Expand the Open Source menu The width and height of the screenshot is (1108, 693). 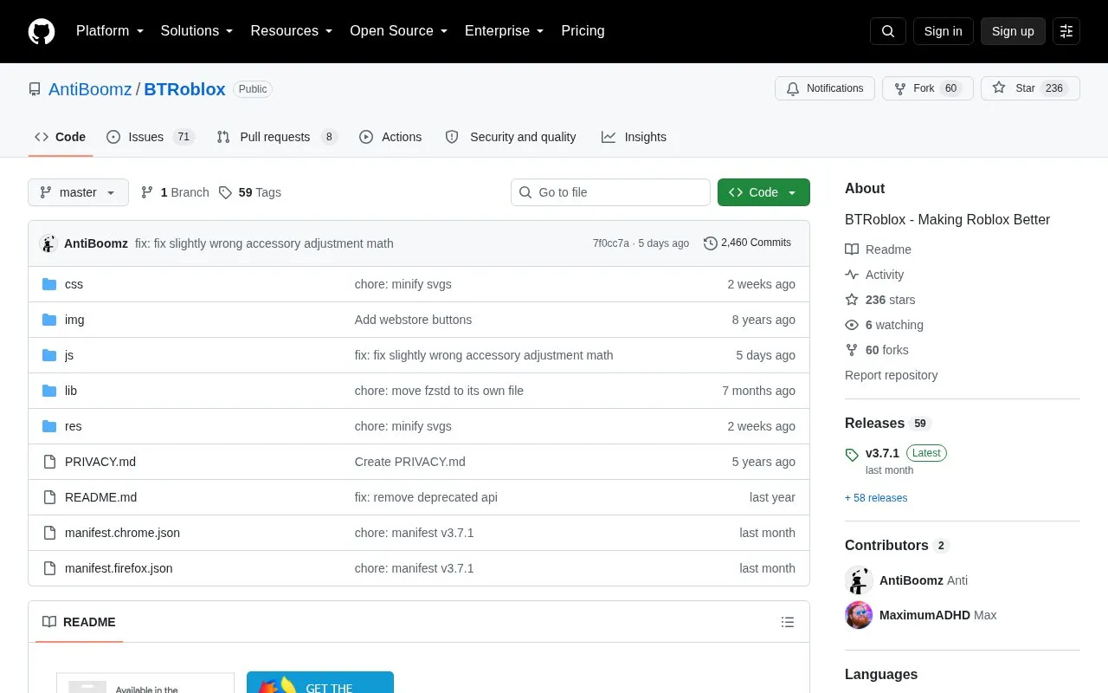click(x=399, y=31)
